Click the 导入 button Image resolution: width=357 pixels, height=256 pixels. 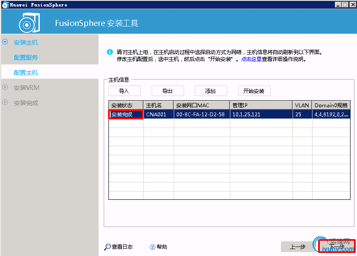124,91
